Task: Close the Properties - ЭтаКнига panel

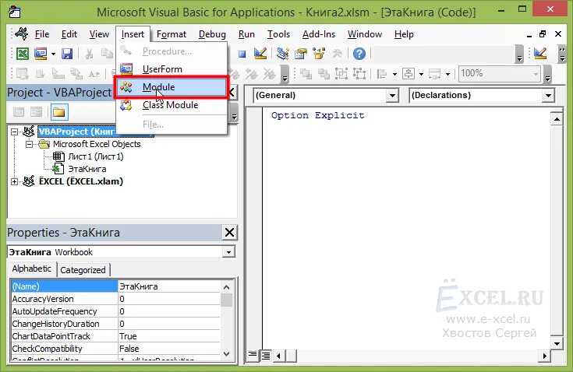Action: (x=229, y=233)
